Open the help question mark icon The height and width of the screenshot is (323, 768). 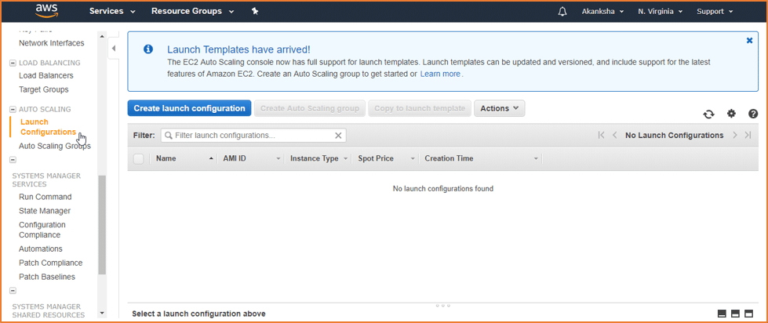[753, 114]
